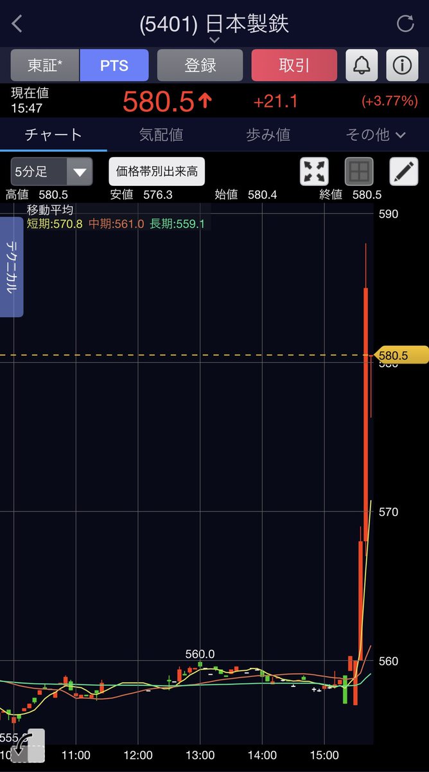Switch to the 気配値 tab
Image resolution: width=429 pixels, height=772 pixels.
pos(161,134)
